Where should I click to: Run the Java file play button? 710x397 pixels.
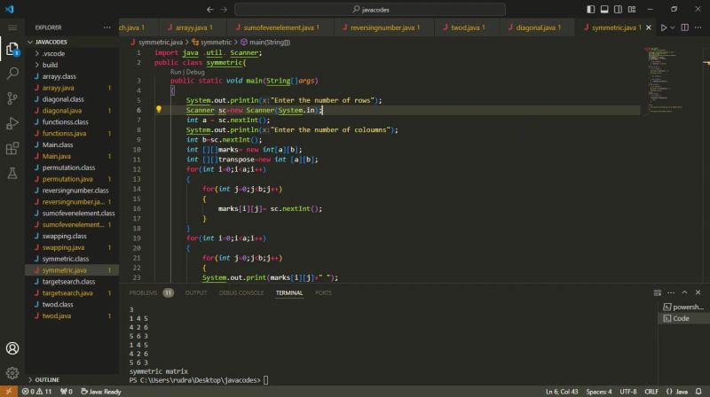(x=663, y=27)
